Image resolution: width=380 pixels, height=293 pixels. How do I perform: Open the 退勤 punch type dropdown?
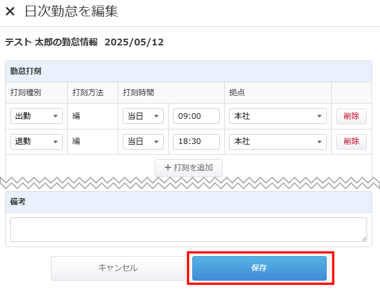tap(36, 141)
